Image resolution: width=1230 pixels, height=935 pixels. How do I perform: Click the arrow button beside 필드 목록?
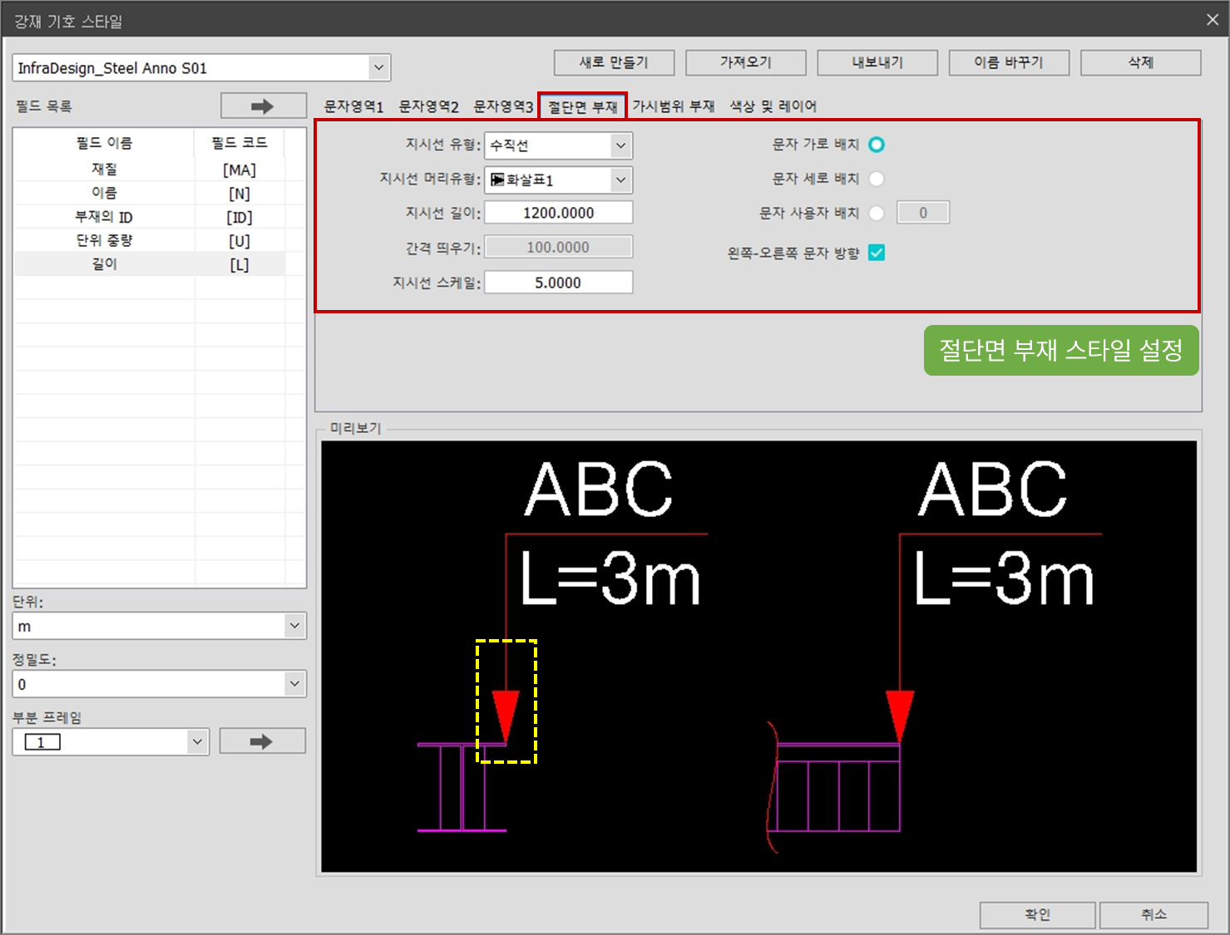[x=263, y=106]
